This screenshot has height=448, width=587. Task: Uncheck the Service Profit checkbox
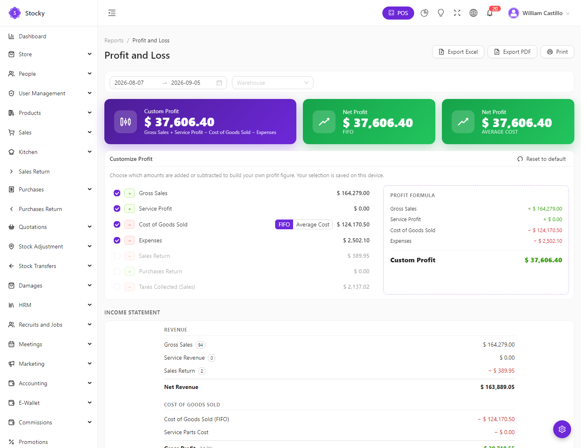coord(117,209)
